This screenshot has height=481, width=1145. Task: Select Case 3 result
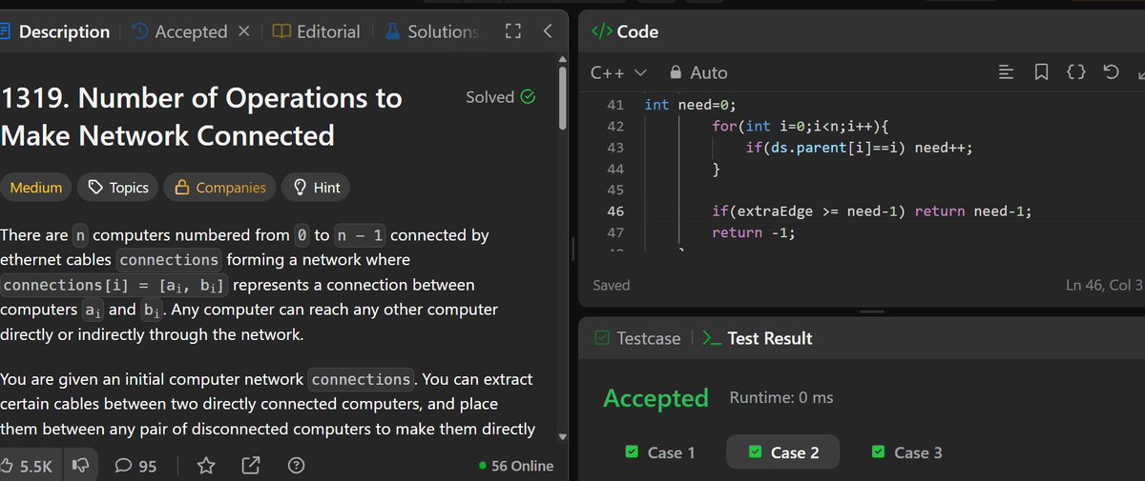[906, 452]
